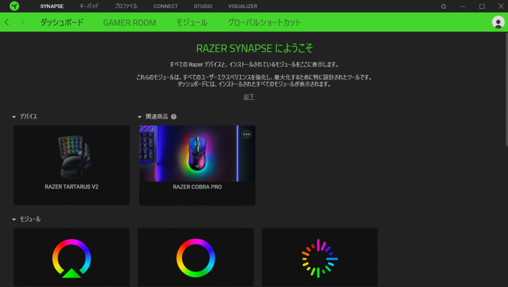Open the user profile avatar
The height and width of the screenshot is (287, 508).
click(498, 22)
